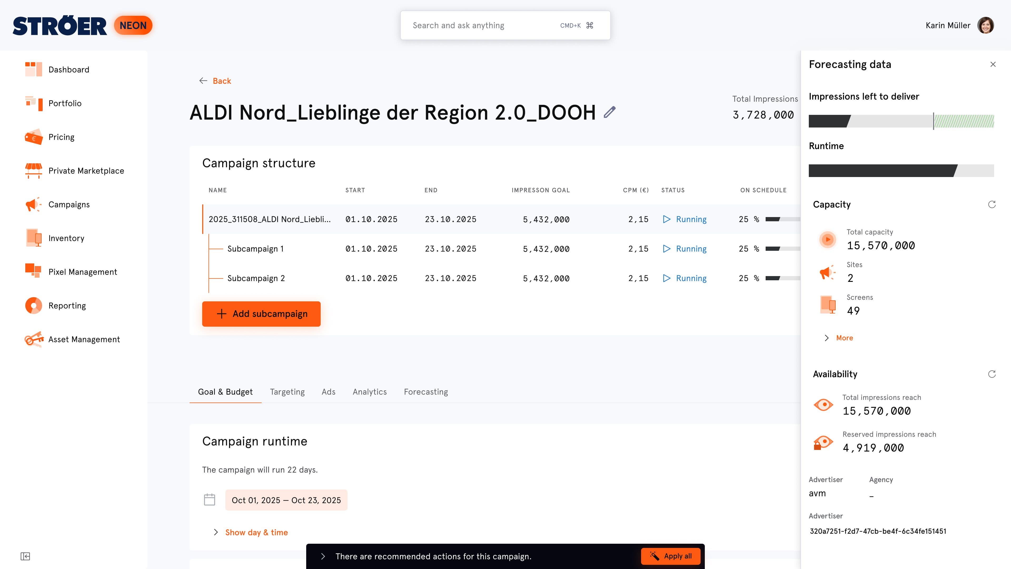The height and width of the screenshot is (569, 1011).
Task: Click the Asset Management key icon
Action: [x=34, y=339]
